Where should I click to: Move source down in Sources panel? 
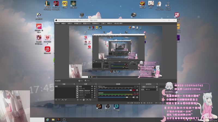[x=90, y=100]
